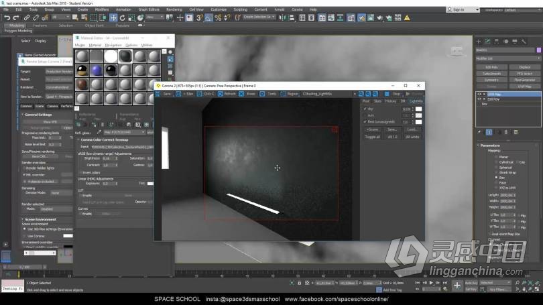Screen dimensions: 543x305
Task: Click the Mirror tool icon
Action: (x=283, y=17)
